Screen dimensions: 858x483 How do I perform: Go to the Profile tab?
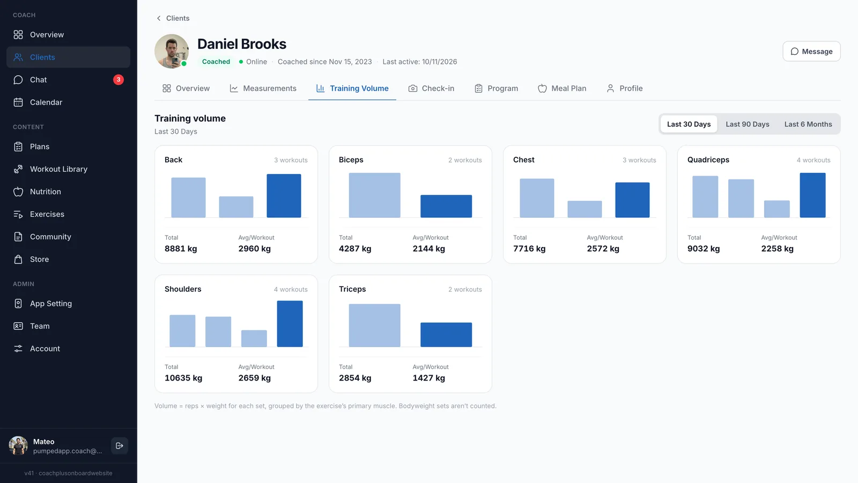coord(624,89)
